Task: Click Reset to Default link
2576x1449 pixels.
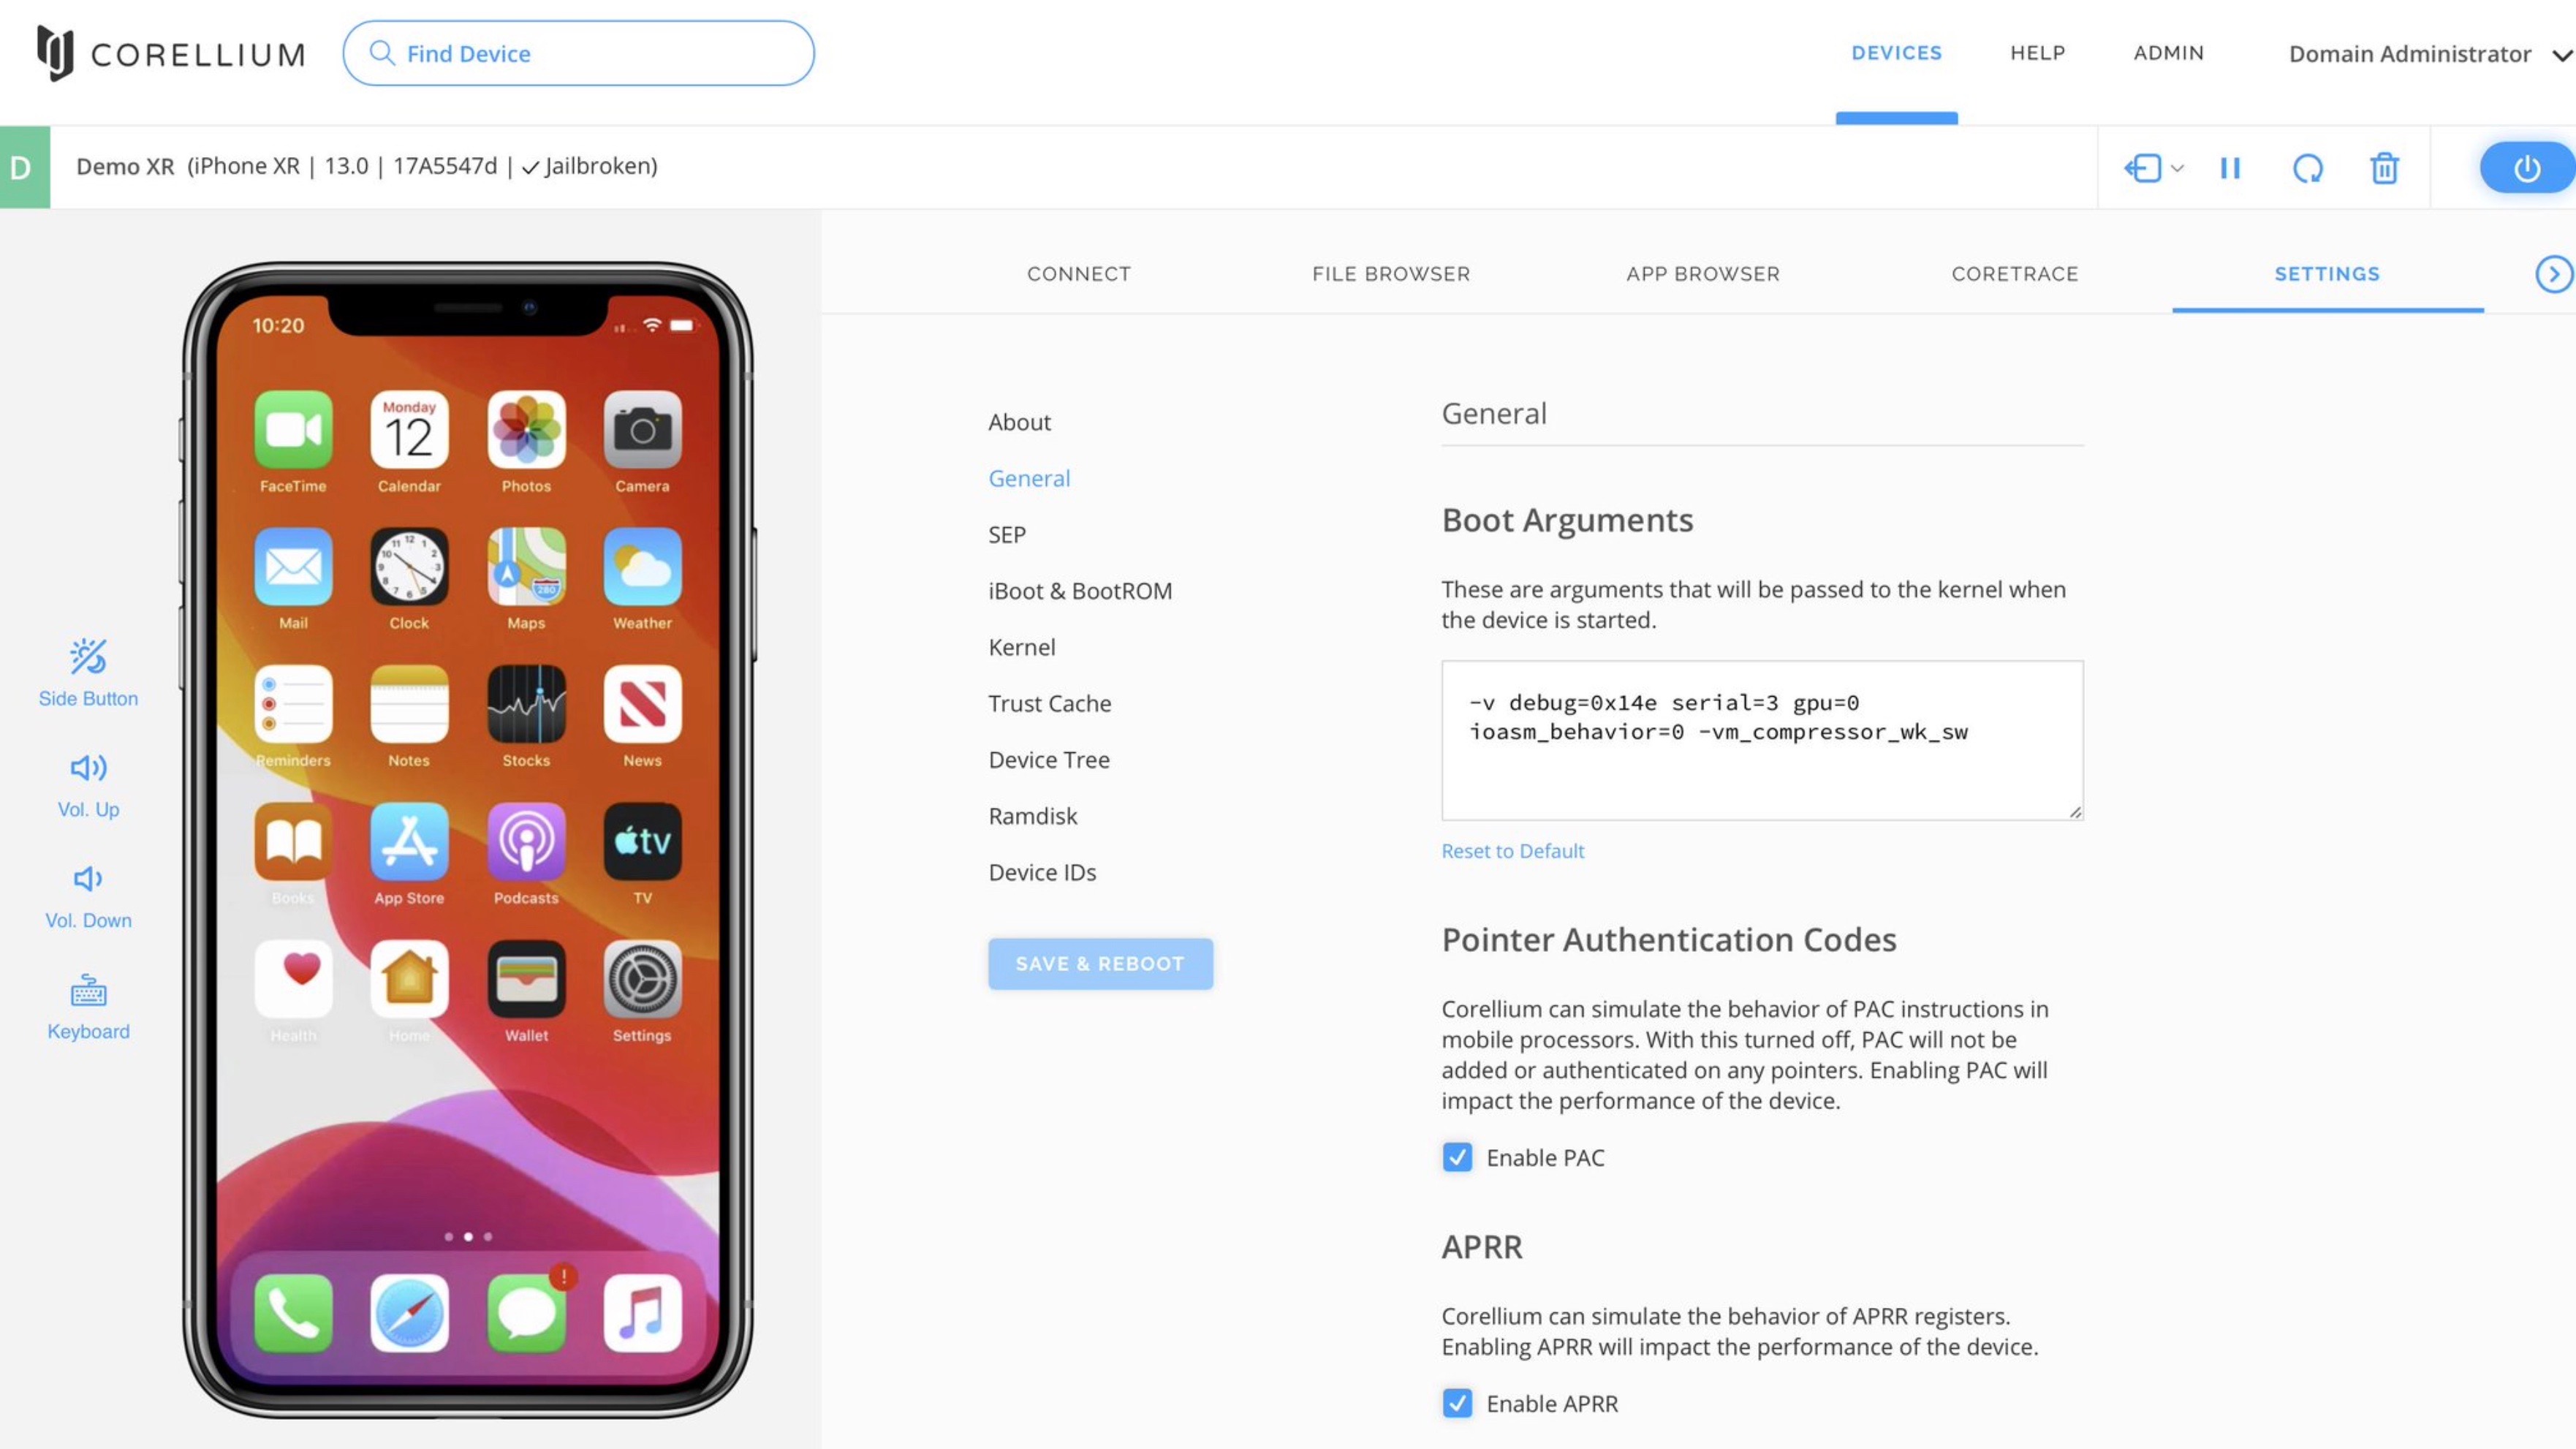Action: pyautogui.click(x=1512, y=851)
